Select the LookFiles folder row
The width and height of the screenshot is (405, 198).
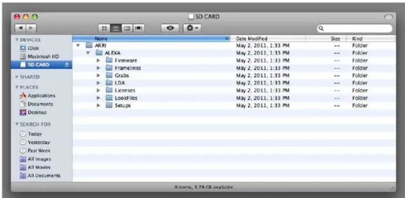[234, 98]
